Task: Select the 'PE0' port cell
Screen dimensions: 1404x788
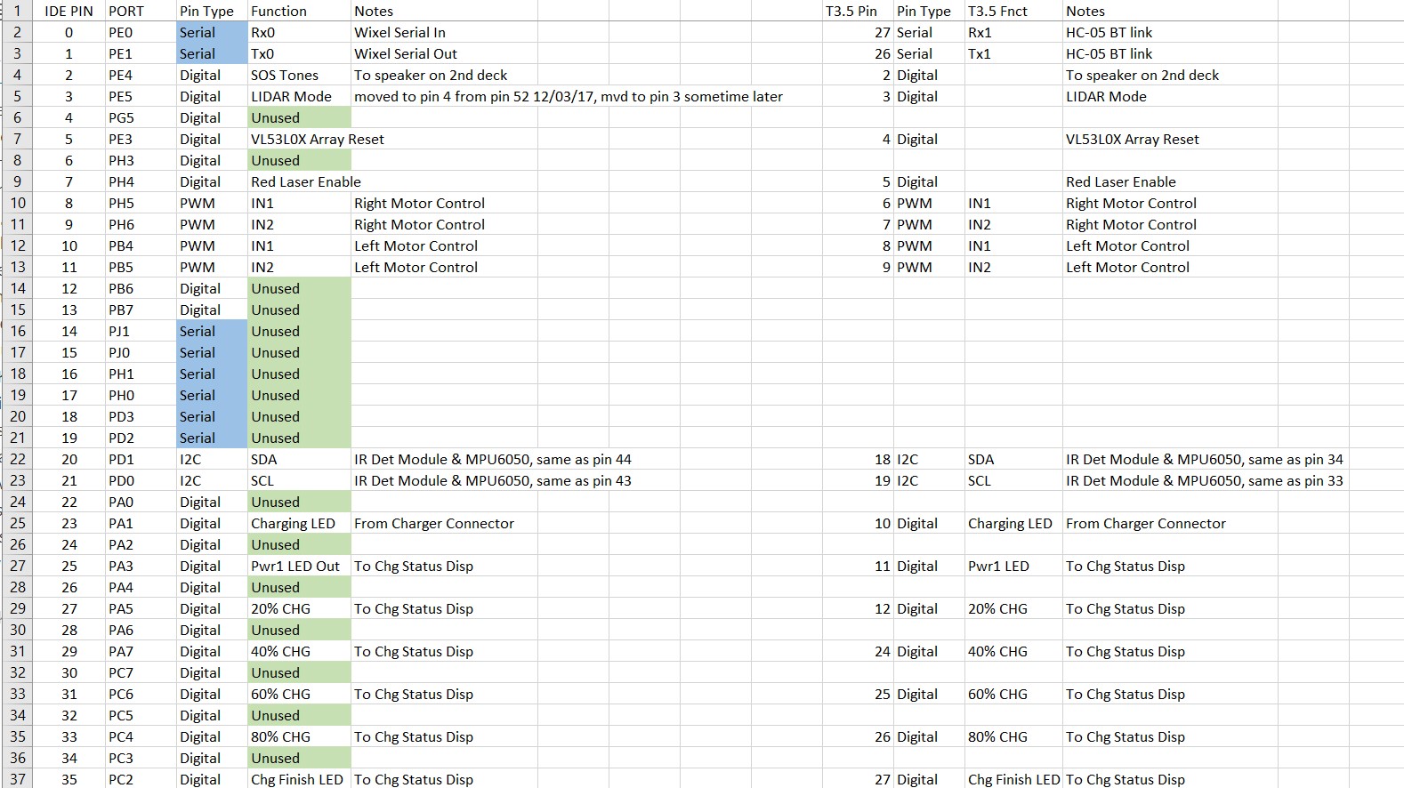Action: point(140,32)
